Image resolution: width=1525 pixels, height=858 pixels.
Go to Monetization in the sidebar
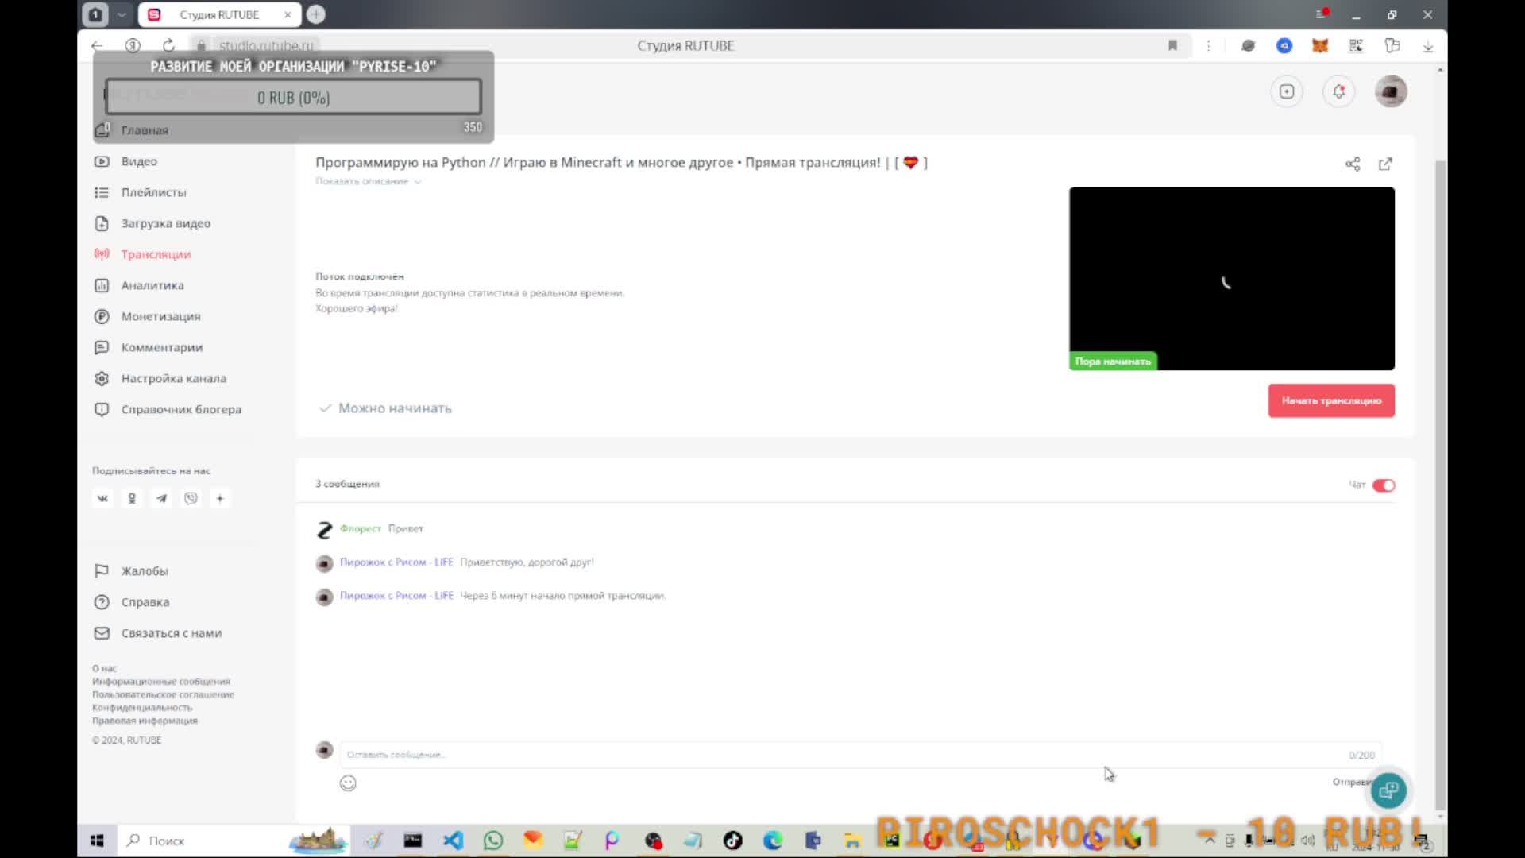click(160, 316)
